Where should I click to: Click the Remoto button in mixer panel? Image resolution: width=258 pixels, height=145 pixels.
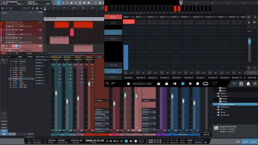point(31,134)
